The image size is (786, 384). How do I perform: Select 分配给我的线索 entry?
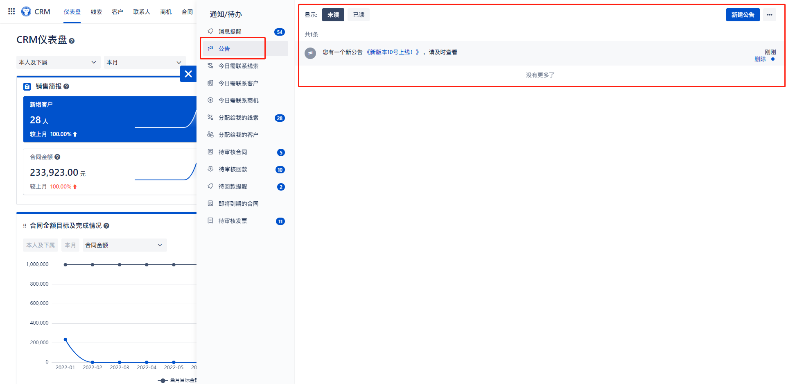pyautogui.click(x=246, y=118)
